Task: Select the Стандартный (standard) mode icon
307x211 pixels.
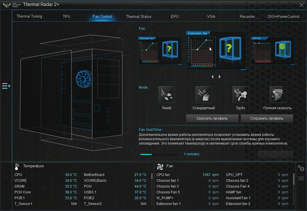Action: click(x=204, y=94)
